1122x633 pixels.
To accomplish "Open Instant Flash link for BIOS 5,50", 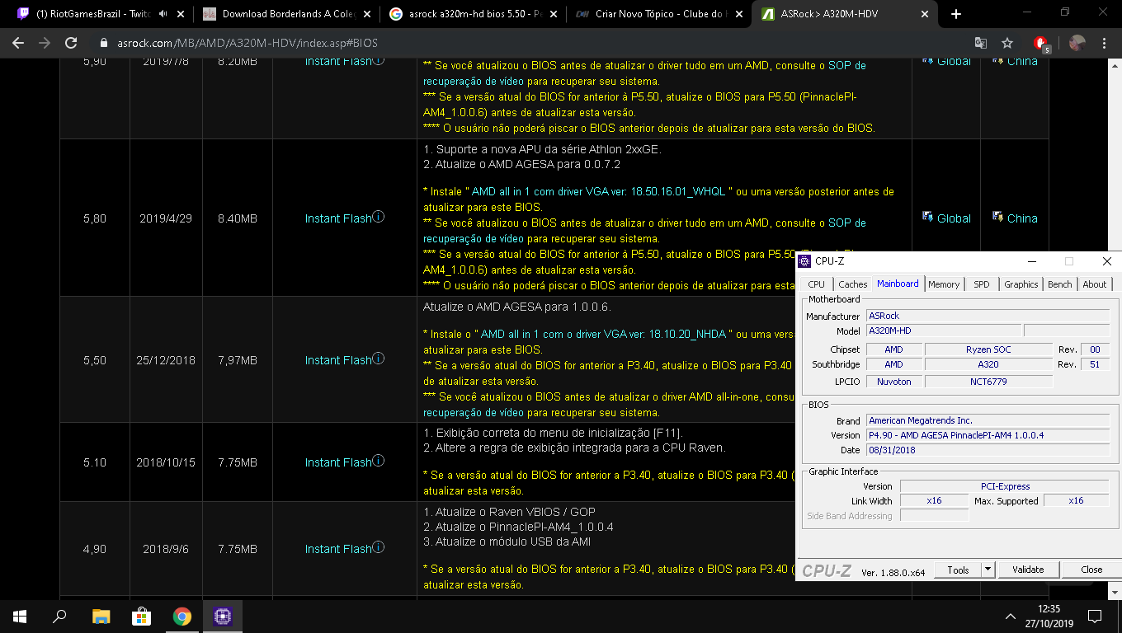I will pos(338,360).
